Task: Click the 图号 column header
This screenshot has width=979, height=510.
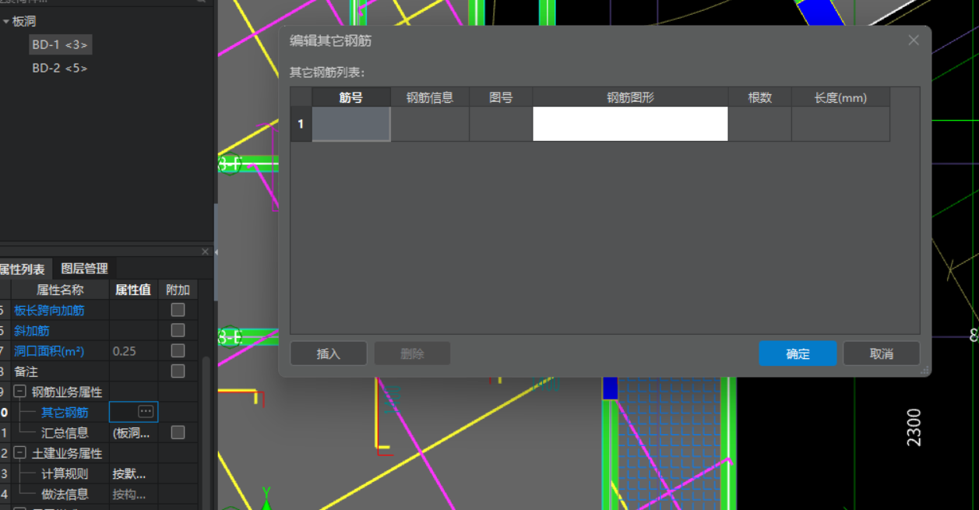Action: coord(501,97)
